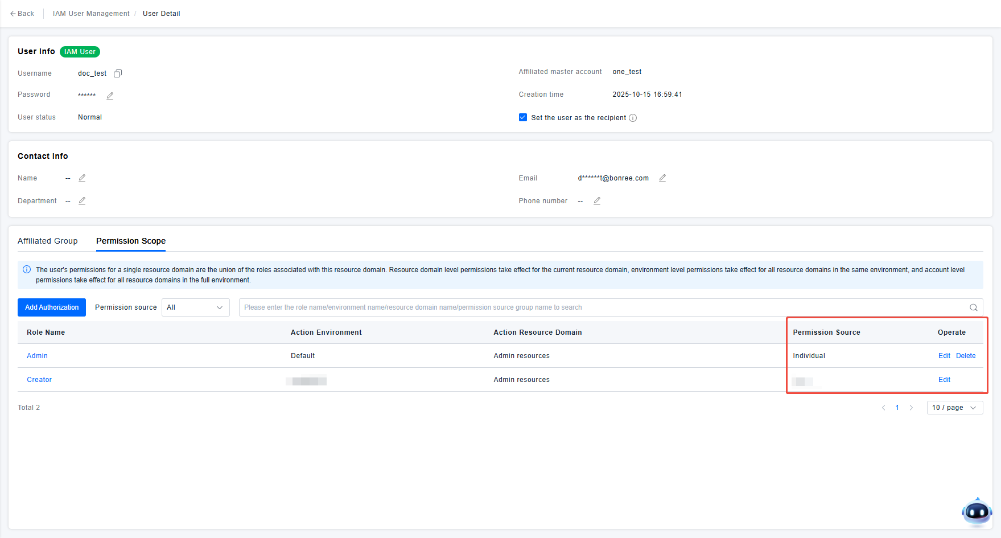Viewport: 1001px width, 538px height.
Task: Click the Add Authorization button
Action: click(52, 307)
